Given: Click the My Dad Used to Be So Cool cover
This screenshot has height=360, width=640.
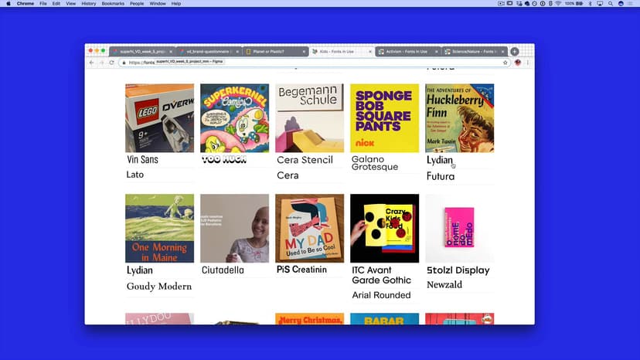Looking at the screenshot, I should pos(309,229).
